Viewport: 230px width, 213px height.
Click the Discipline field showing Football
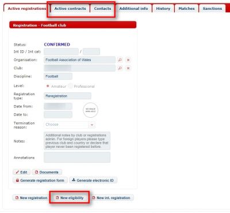58,76
